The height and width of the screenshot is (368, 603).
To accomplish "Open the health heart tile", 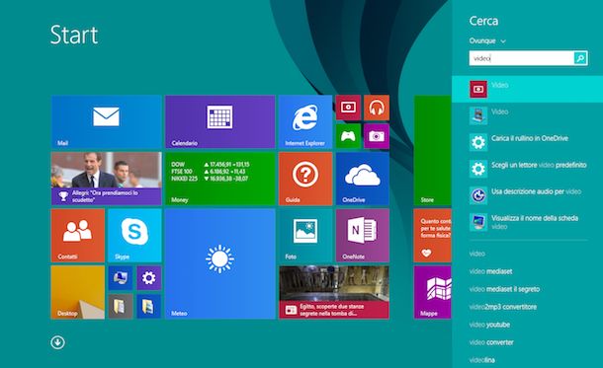I will 433,235.
